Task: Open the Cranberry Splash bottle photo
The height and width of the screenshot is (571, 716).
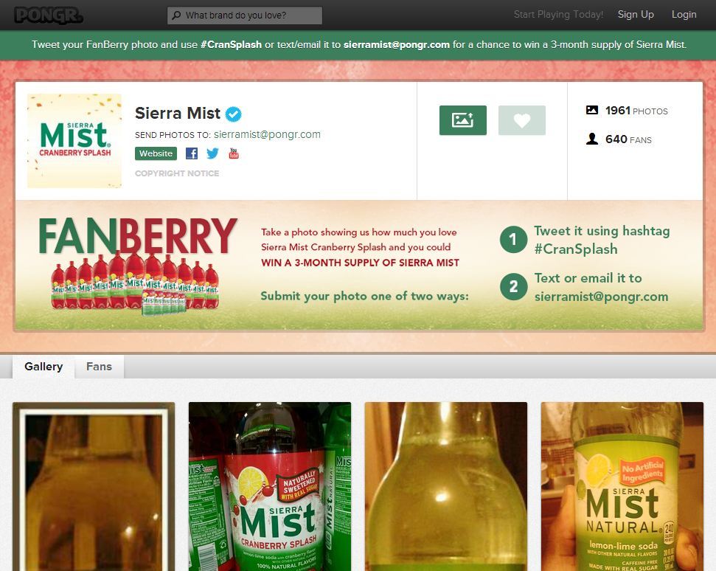Action: tap(270, 486)
